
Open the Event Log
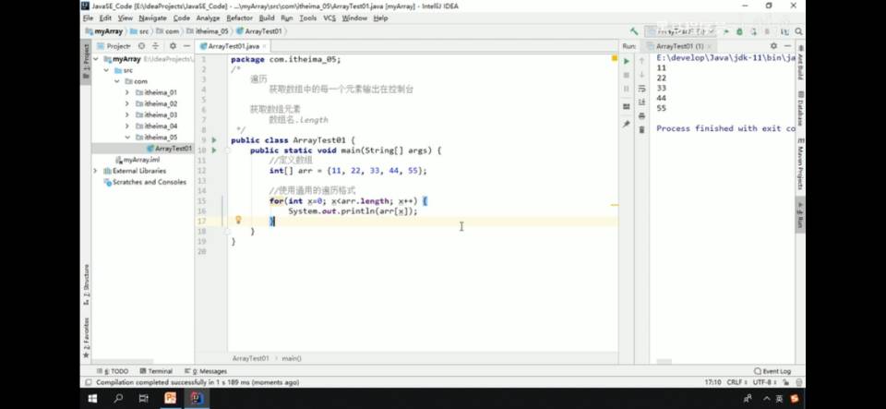tap(772, 371)
